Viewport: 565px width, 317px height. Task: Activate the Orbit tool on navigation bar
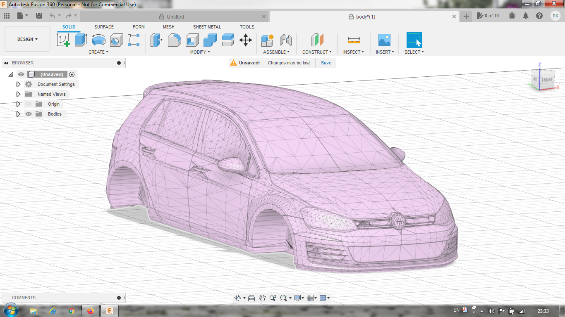pos(238,297)
